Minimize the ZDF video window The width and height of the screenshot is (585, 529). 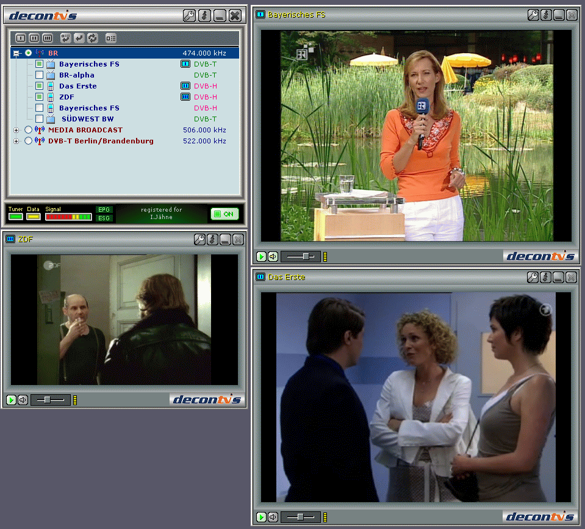click(x=225, y=240)
